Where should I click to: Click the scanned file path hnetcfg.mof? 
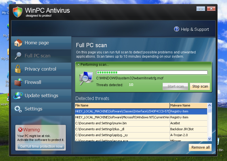[x=130, y=78]
